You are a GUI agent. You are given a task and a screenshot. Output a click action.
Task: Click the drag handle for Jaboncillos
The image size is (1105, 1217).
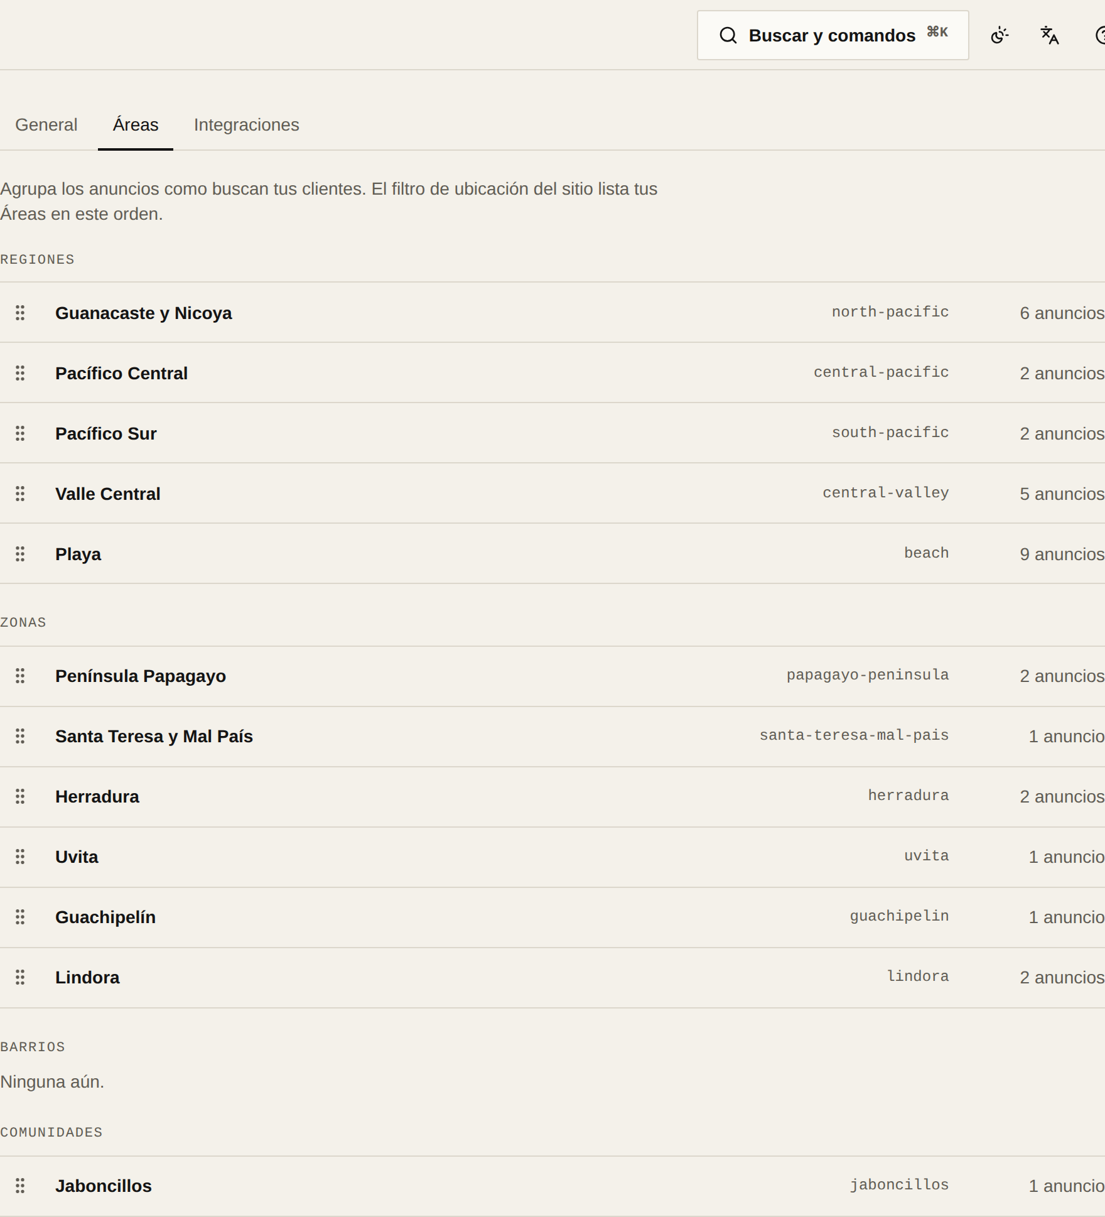pyautogui.click(x=20, y=1186)
